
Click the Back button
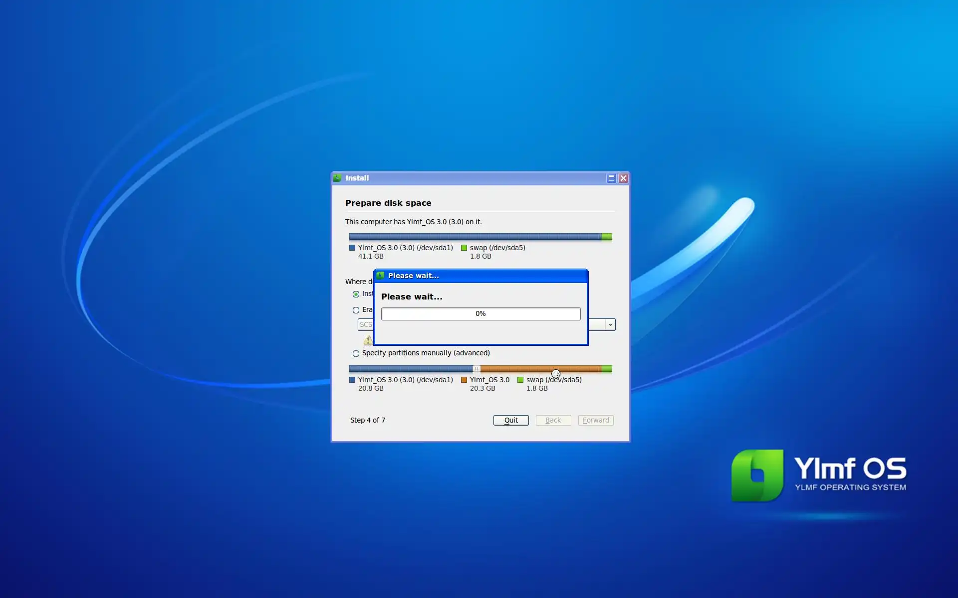[x=553, y=420]
